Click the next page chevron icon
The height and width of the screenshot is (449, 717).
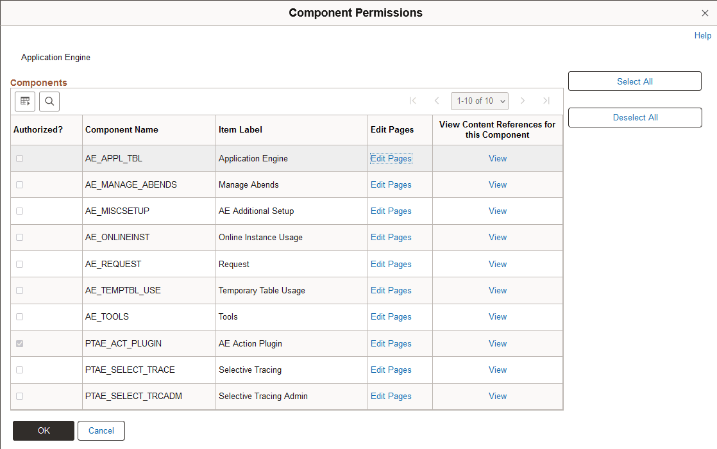(523, 101)
